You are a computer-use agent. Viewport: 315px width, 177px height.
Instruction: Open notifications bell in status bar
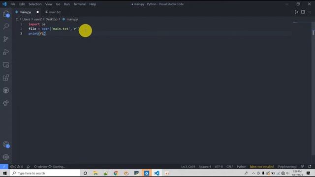(310, 167)
